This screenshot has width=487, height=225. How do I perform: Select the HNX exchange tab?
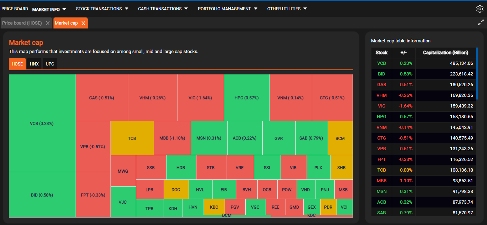[x=35, y=64]
